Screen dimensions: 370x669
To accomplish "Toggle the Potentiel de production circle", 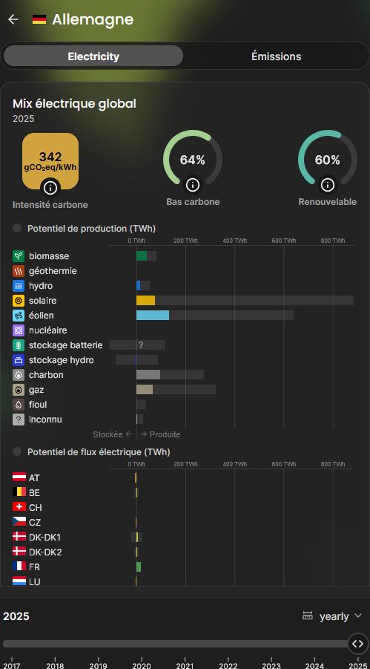I will [17, 228].
